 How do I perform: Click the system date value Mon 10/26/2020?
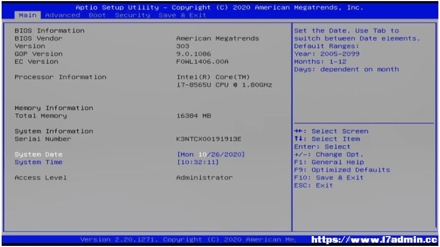tap(211, 155)
